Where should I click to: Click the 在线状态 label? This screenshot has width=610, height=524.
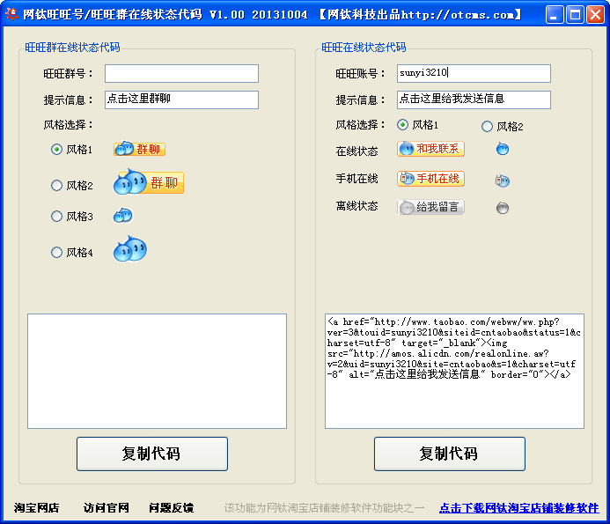[356, 151]
